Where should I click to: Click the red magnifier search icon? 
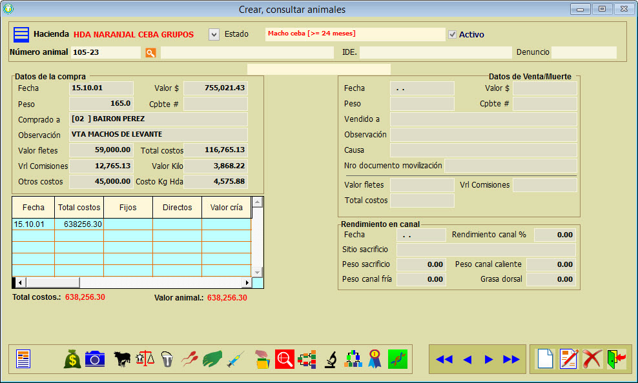284,359
